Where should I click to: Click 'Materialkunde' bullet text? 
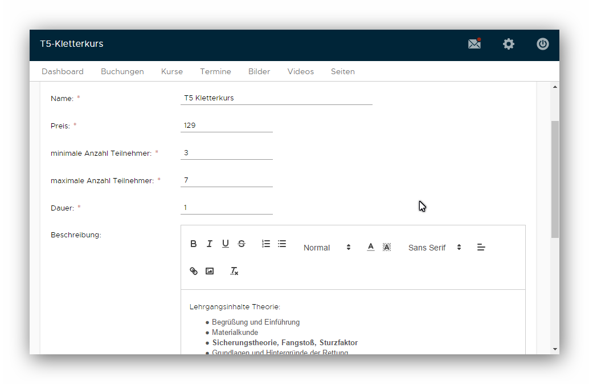point(235,333)
